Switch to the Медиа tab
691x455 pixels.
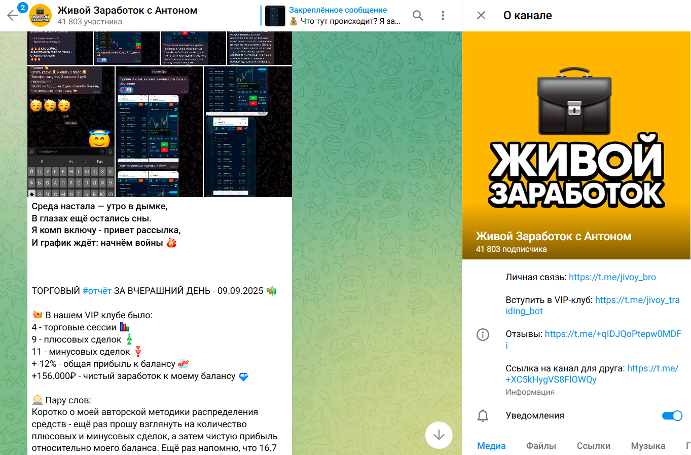click(491, 446)
